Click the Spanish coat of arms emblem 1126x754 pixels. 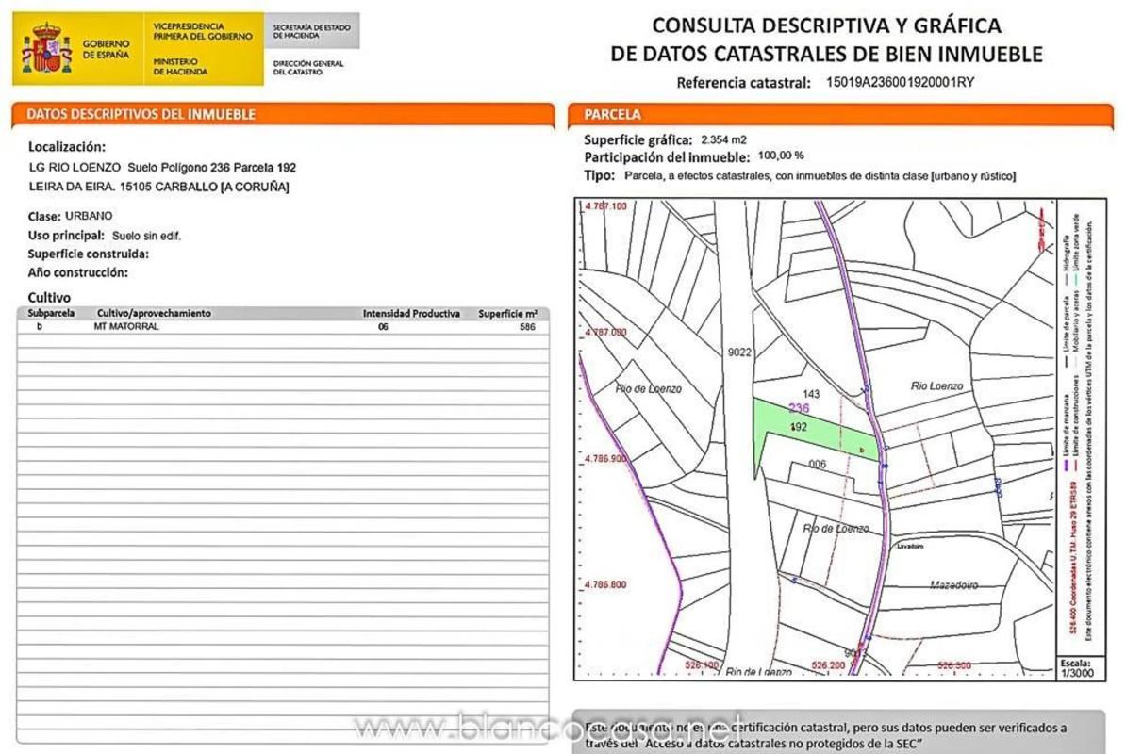[x=47, y=50]
